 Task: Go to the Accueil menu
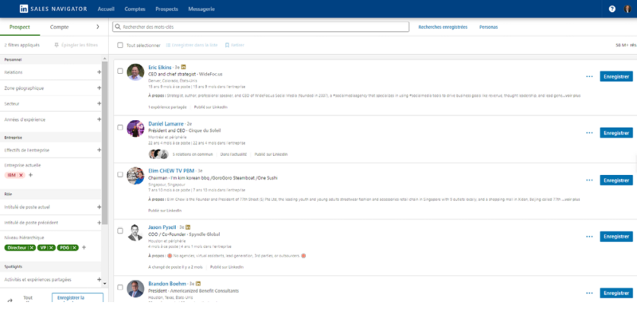106,9
